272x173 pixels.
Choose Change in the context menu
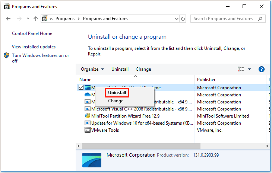pos(116,101)
